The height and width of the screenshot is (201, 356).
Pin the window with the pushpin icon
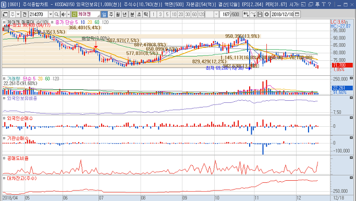pos(317,4)
